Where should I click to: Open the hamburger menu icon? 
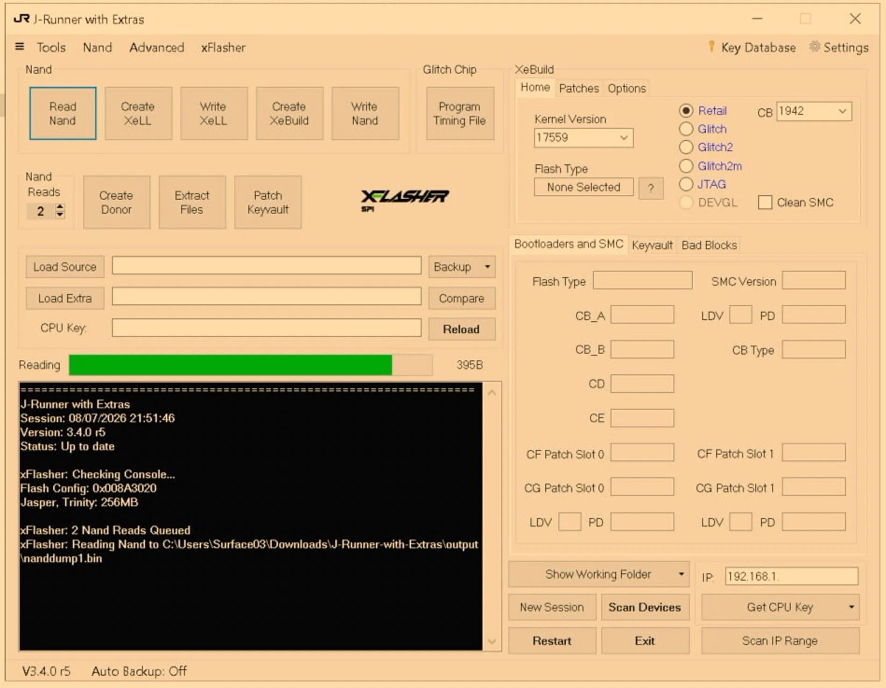click(20, 46)
